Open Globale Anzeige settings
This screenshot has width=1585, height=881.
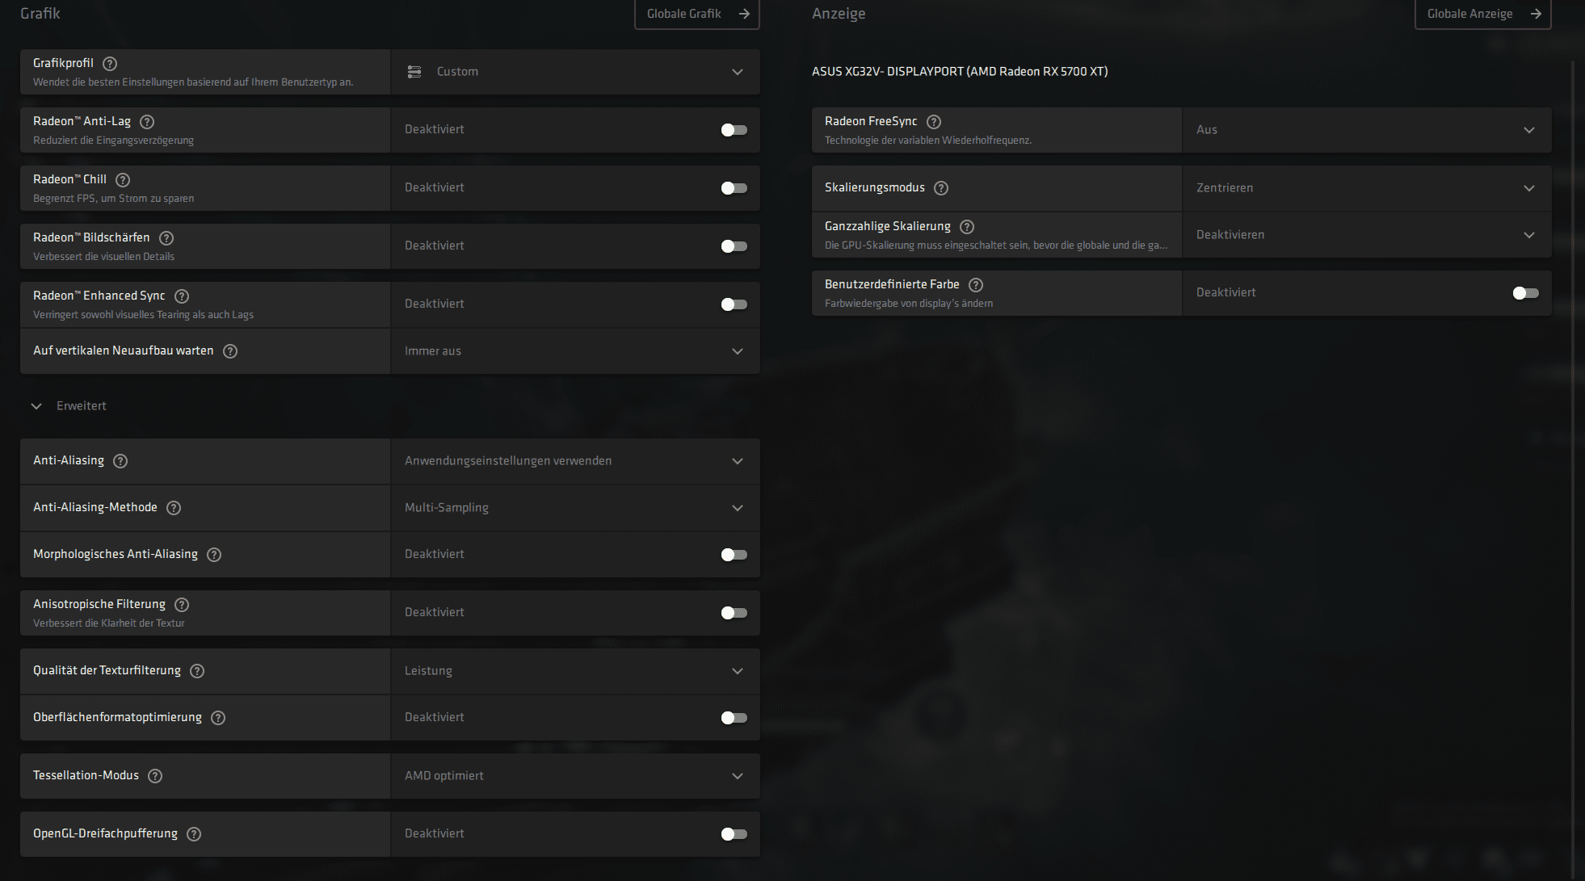[x=1483, y=14]
